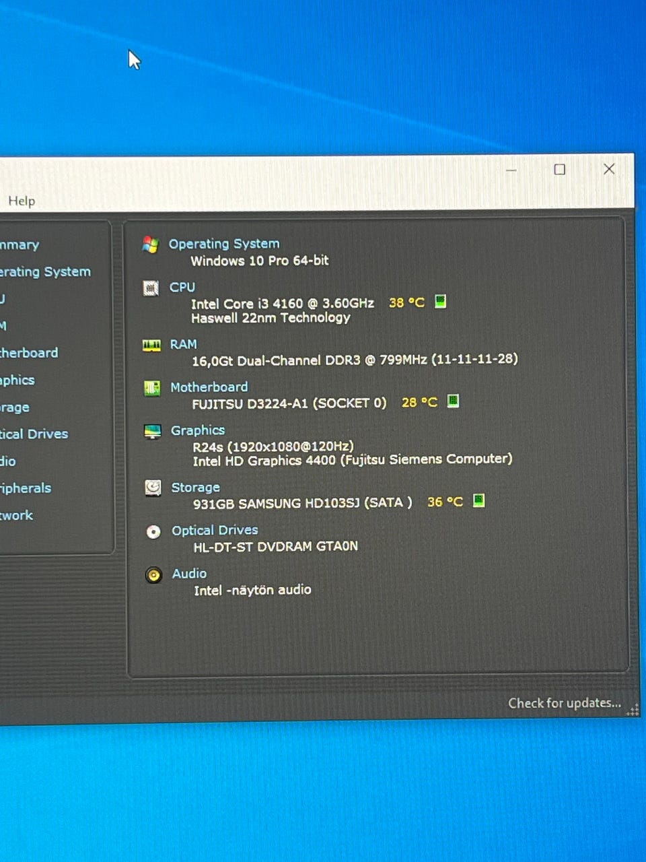Screen dimensions: 646x862
Task: Click the Graphics monitor icon
Action: 153,432
